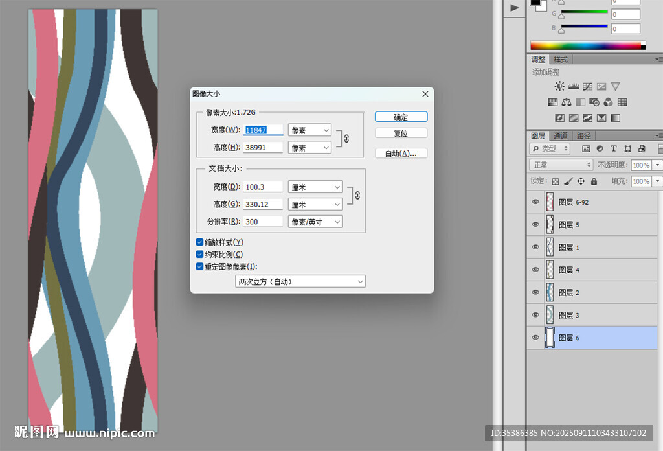The width and height of the screenshot is (663, 451).
Task: Add a Curves adjustment
Action: 587,86
